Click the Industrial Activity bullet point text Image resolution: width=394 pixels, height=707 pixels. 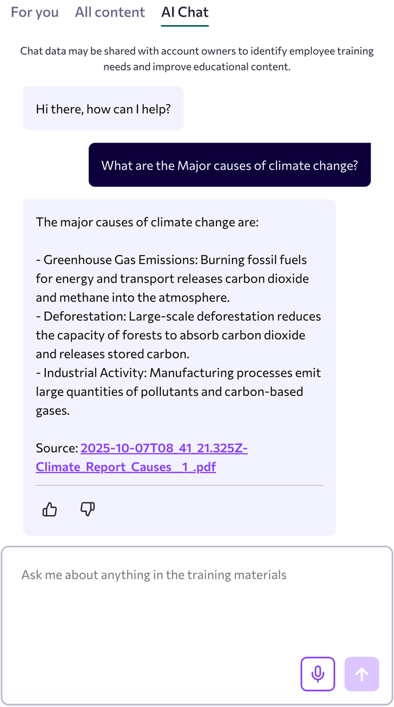click(x=178, y=391)
